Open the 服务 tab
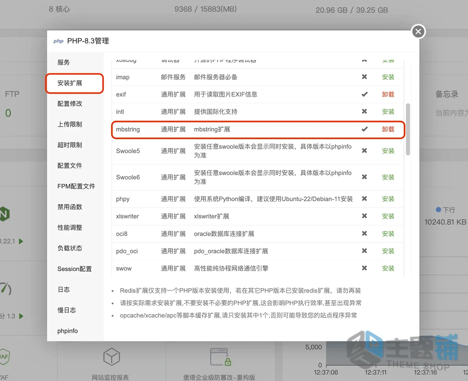Image resolution: width=468 pixels, height=381 pixels. point(63,62)
